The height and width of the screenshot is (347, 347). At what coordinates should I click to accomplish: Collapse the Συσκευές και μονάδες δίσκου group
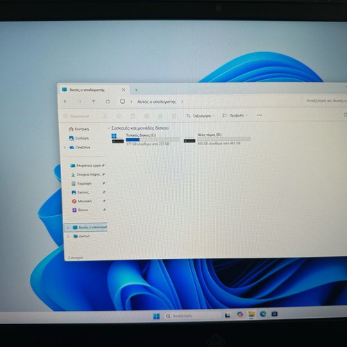coord(108,128)
